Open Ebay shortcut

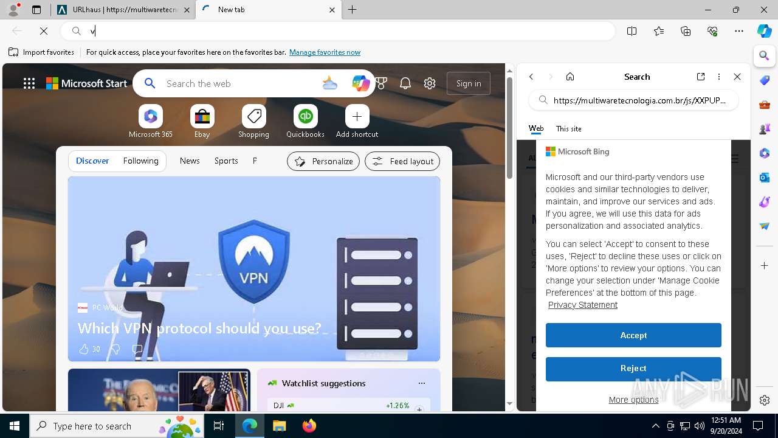202,122
